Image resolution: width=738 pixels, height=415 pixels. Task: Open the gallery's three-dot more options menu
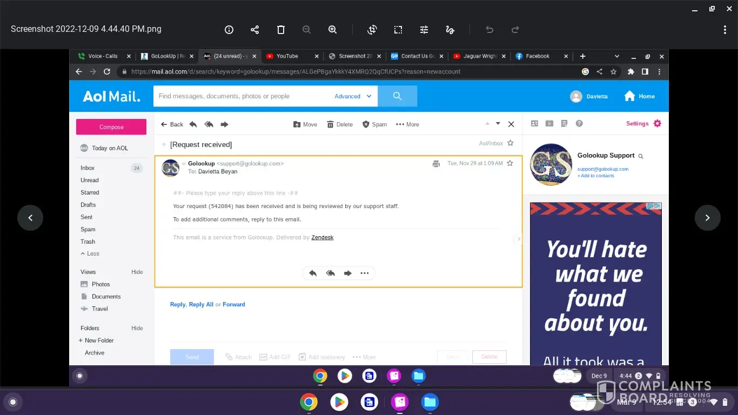click(x=725, y=30)
